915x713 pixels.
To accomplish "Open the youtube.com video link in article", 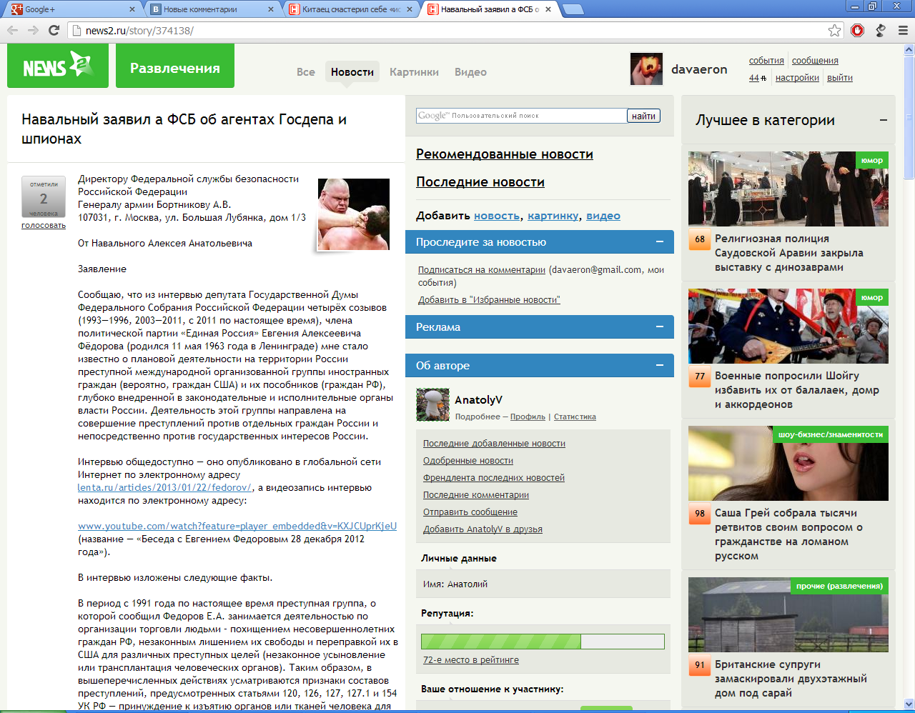I will click(x=237, y=527).
